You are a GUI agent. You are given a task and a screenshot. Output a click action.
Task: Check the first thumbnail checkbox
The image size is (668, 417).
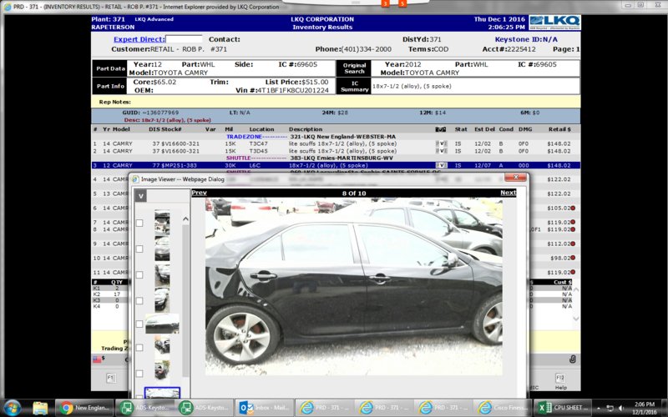click(139, 223)
